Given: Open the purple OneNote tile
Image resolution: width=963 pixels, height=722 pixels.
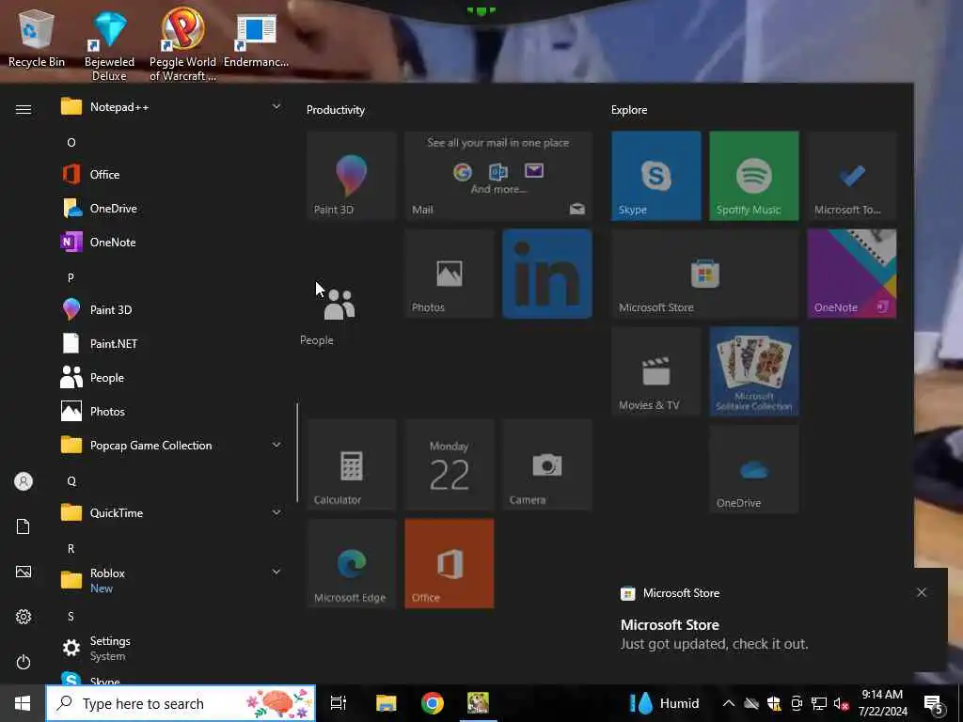Looking at the screenshot, I should coord(852,274).
